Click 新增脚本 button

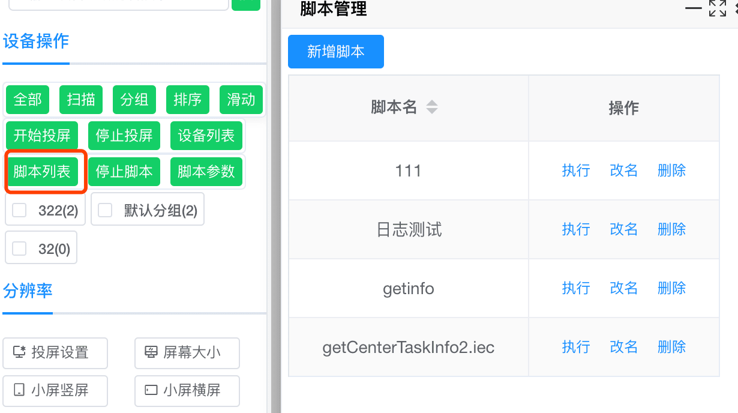pos(336,52)
